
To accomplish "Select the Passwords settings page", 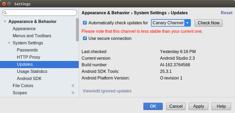I will pos(27,50).
